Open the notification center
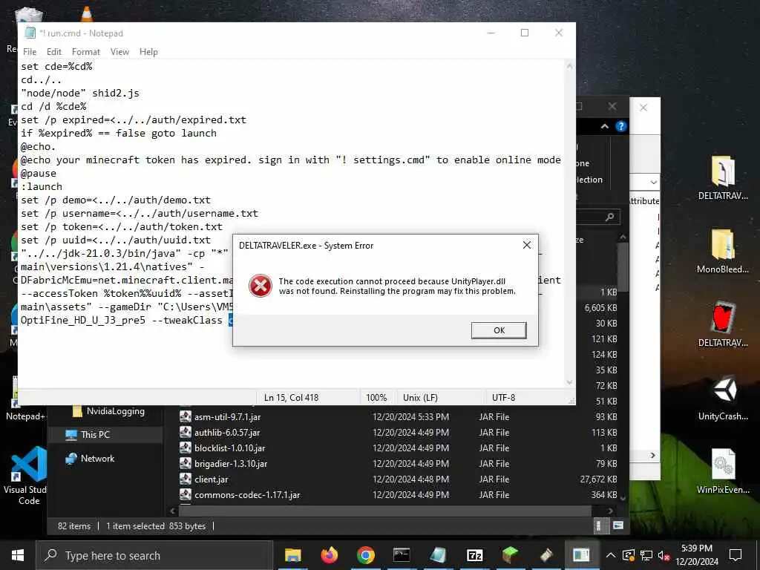 736,555
